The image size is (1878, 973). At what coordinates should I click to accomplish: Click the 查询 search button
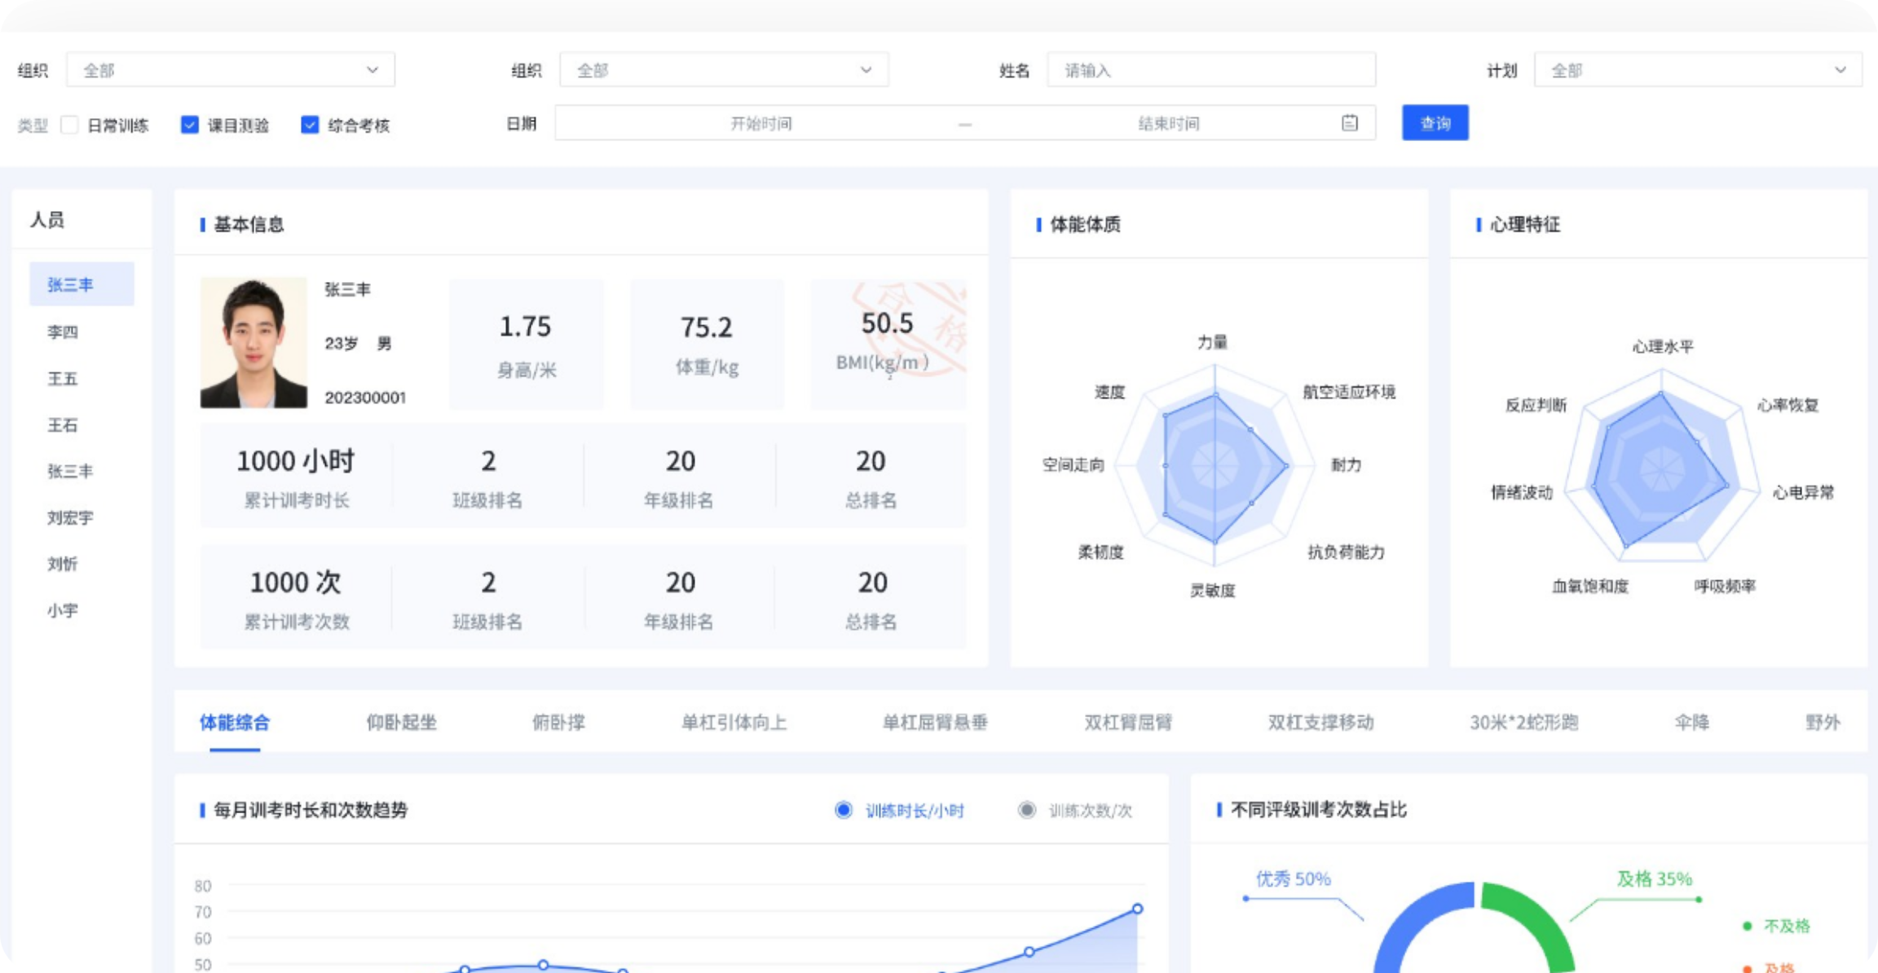point(1435,123)
